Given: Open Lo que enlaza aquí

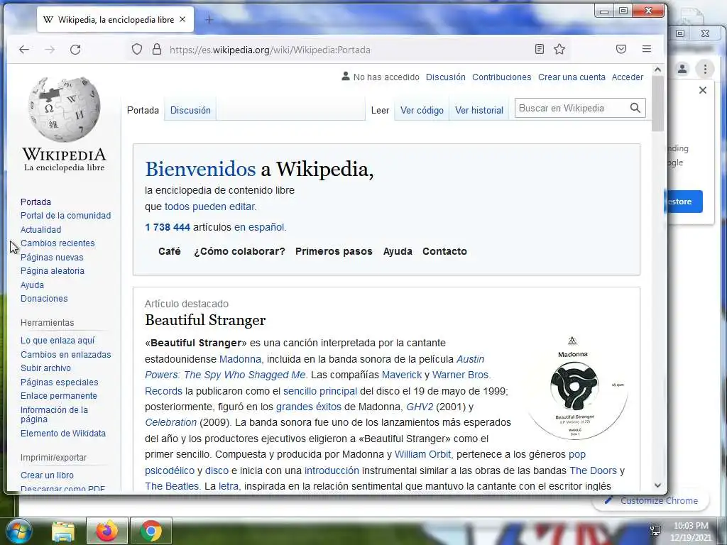Looking at the screenshot, I should 58,340.
